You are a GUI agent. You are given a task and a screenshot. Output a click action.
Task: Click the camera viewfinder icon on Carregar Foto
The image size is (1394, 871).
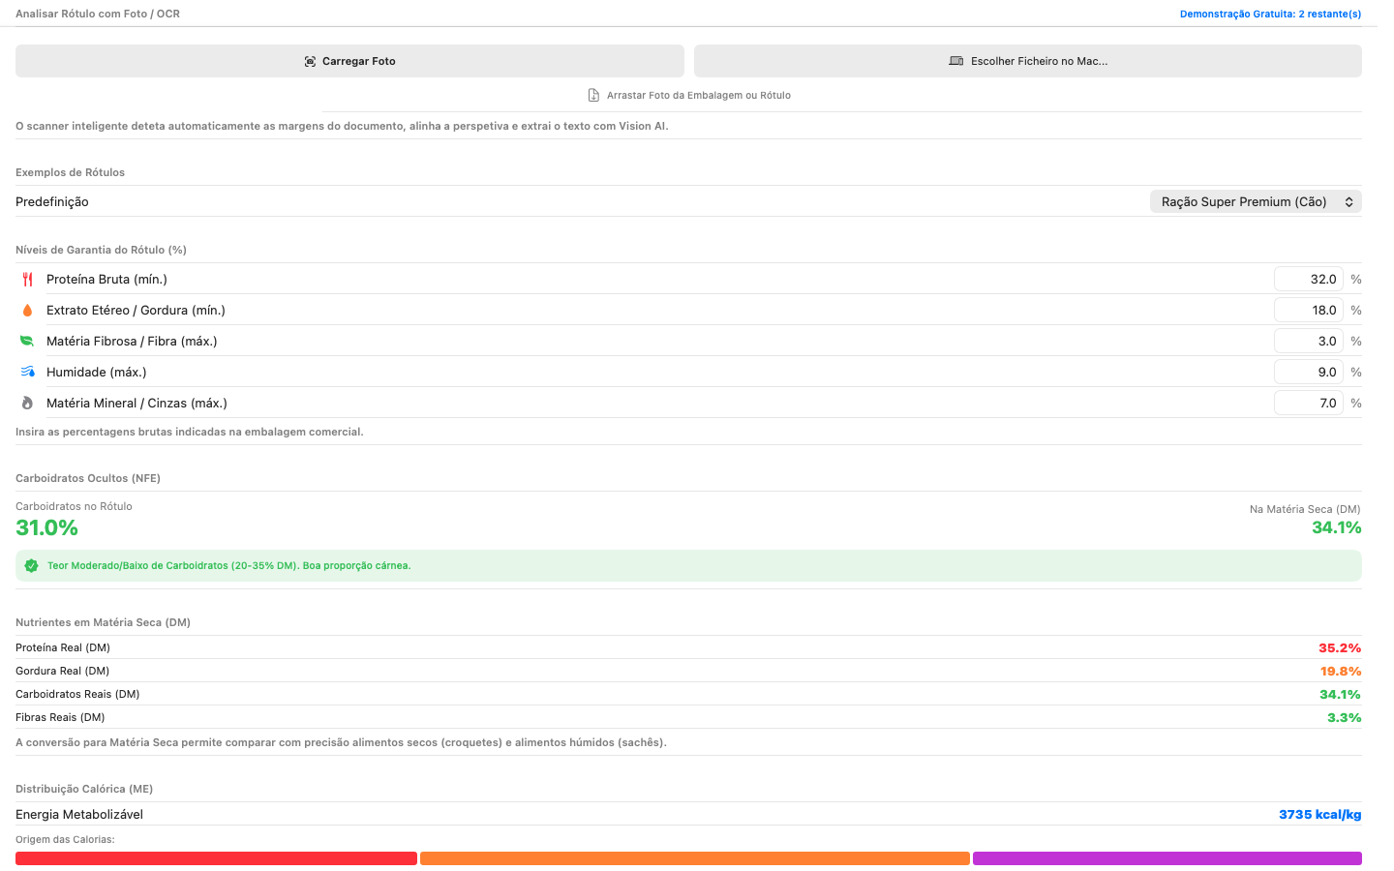tap(310, 61)
